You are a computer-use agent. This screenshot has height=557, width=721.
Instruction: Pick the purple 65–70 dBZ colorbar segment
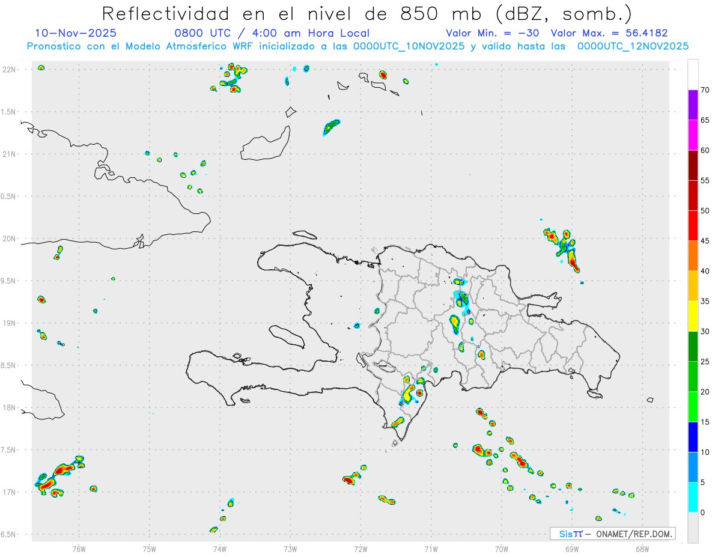(693, 105)
